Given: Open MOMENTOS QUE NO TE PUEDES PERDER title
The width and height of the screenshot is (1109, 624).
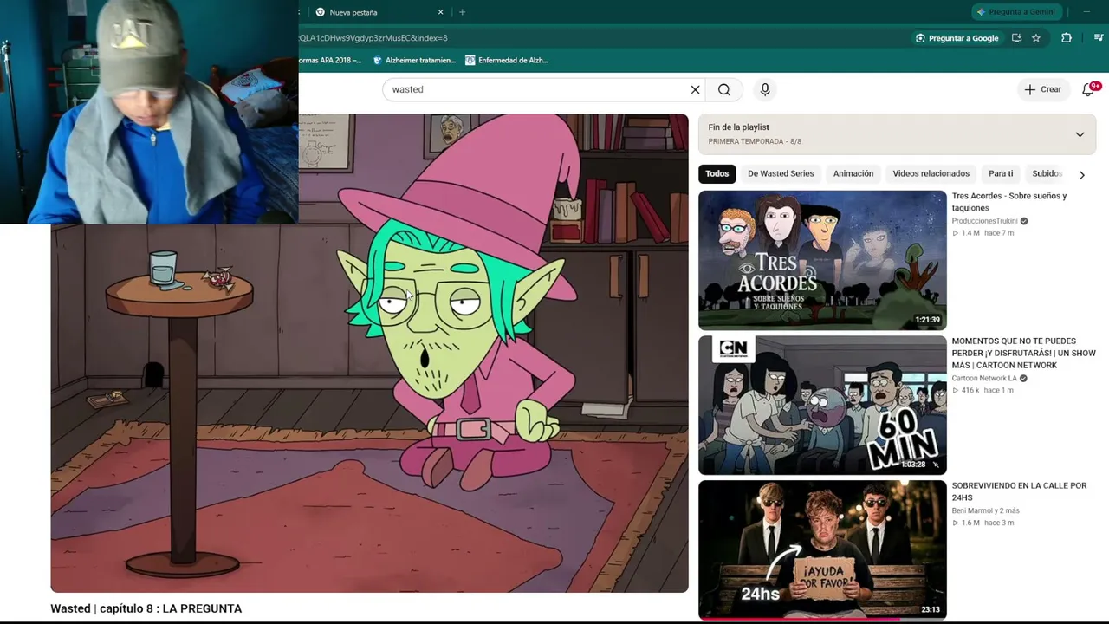Looking at the screenshot, I should pyautogui.click(x=1023, y=353).
